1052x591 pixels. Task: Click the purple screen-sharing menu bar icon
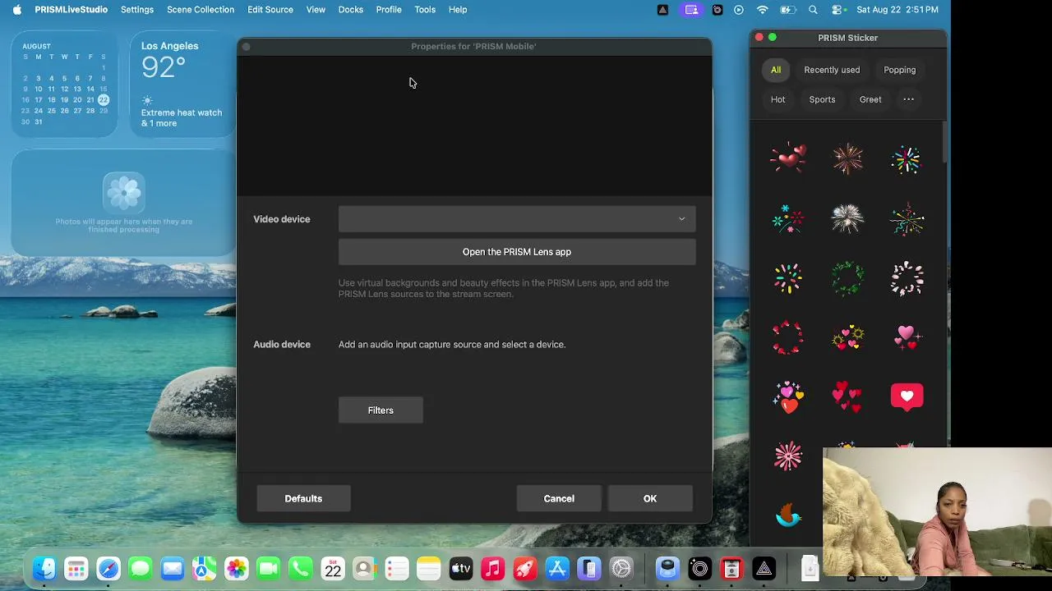(691, 10)
